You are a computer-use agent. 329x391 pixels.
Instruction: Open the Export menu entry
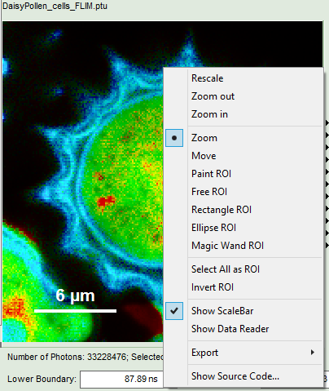pos(204,353)
